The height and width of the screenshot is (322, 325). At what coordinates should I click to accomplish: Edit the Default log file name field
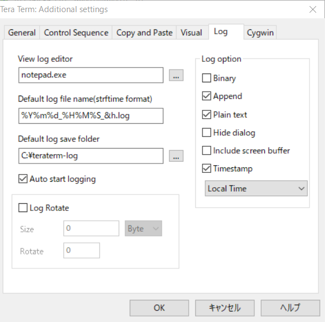tap(91, 116)
